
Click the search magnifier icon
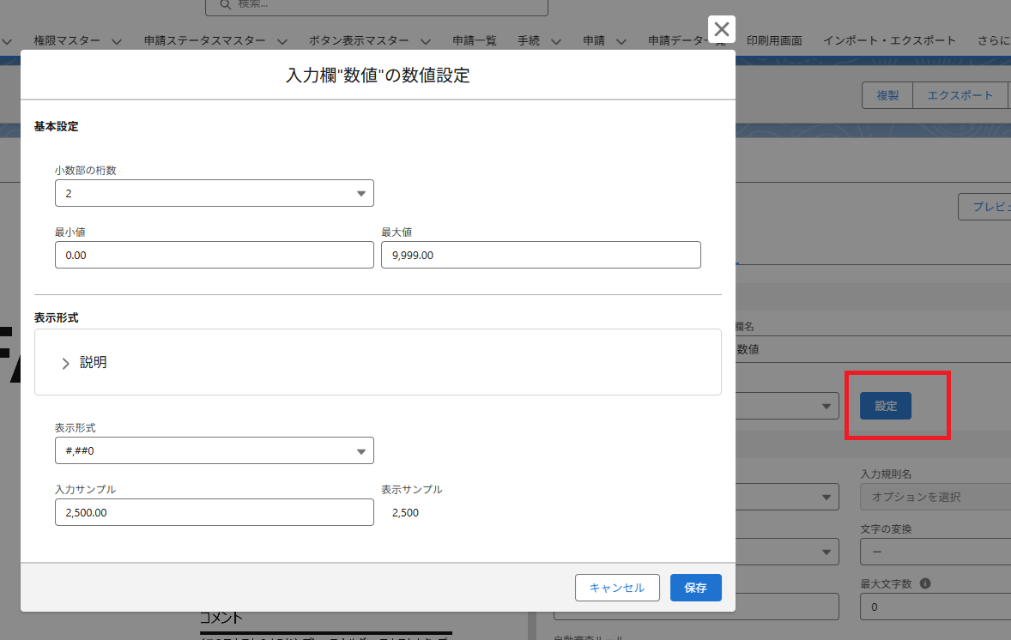(x=225, y=4)
